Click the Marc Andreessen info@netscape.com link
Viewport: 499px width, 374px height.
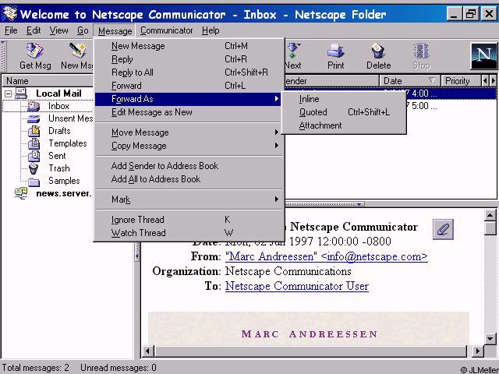pyautogui.click(x=326, y=256)
